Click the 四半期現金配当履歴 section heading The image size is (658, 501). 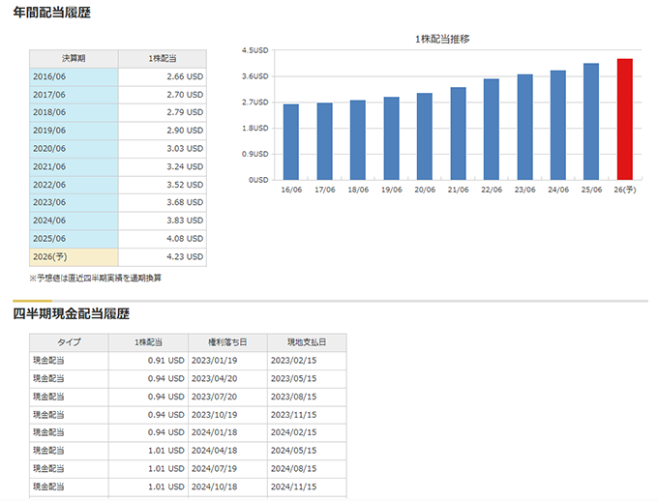tap(72, 314)
